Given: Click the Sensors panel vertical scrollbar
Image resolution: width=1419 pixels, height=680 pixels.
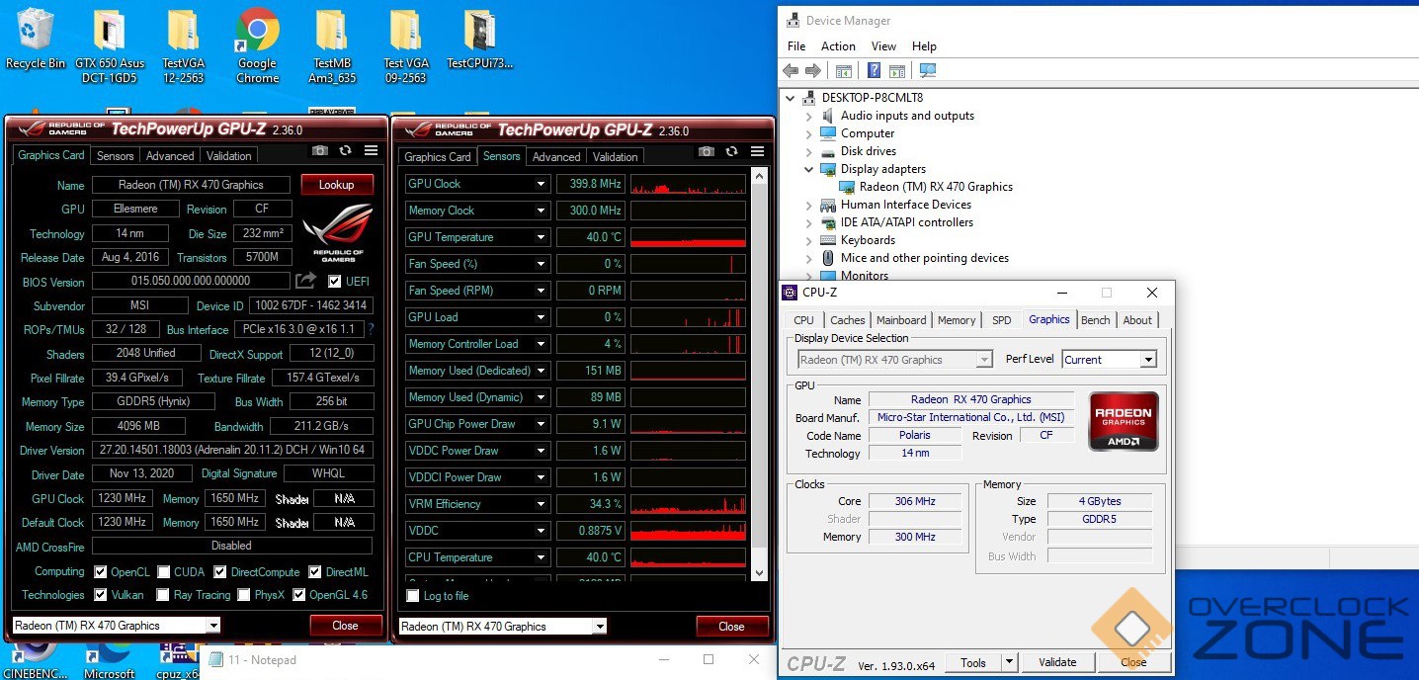Looking at the screenshot, I should tap(759, 376).
